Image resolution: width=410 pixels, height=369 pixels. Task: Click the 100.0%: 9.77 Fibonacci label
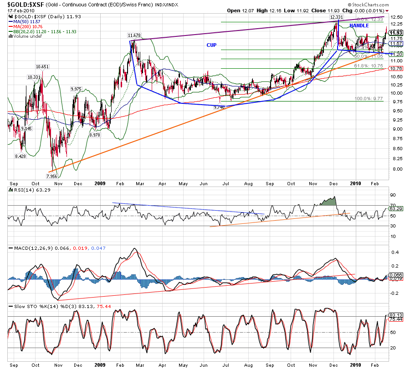click(x=369, y=99)
